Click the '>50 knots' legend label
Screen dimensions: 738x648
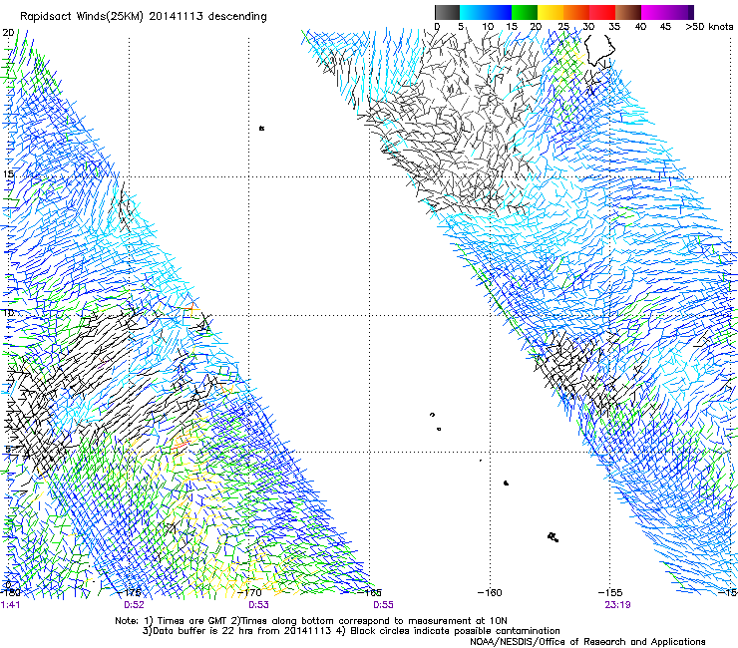709,27
